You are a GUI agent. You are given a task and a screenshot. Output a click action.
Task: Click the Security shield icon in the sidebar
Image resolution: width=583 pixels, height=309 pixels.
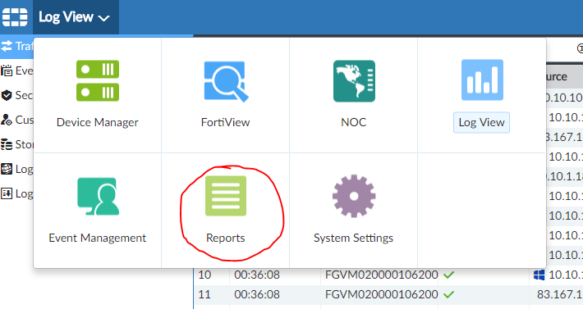pyautogui.click(x=7, y=95)
